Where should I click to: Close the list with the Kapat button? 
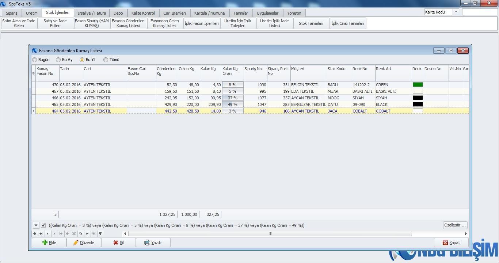[451, 243]
